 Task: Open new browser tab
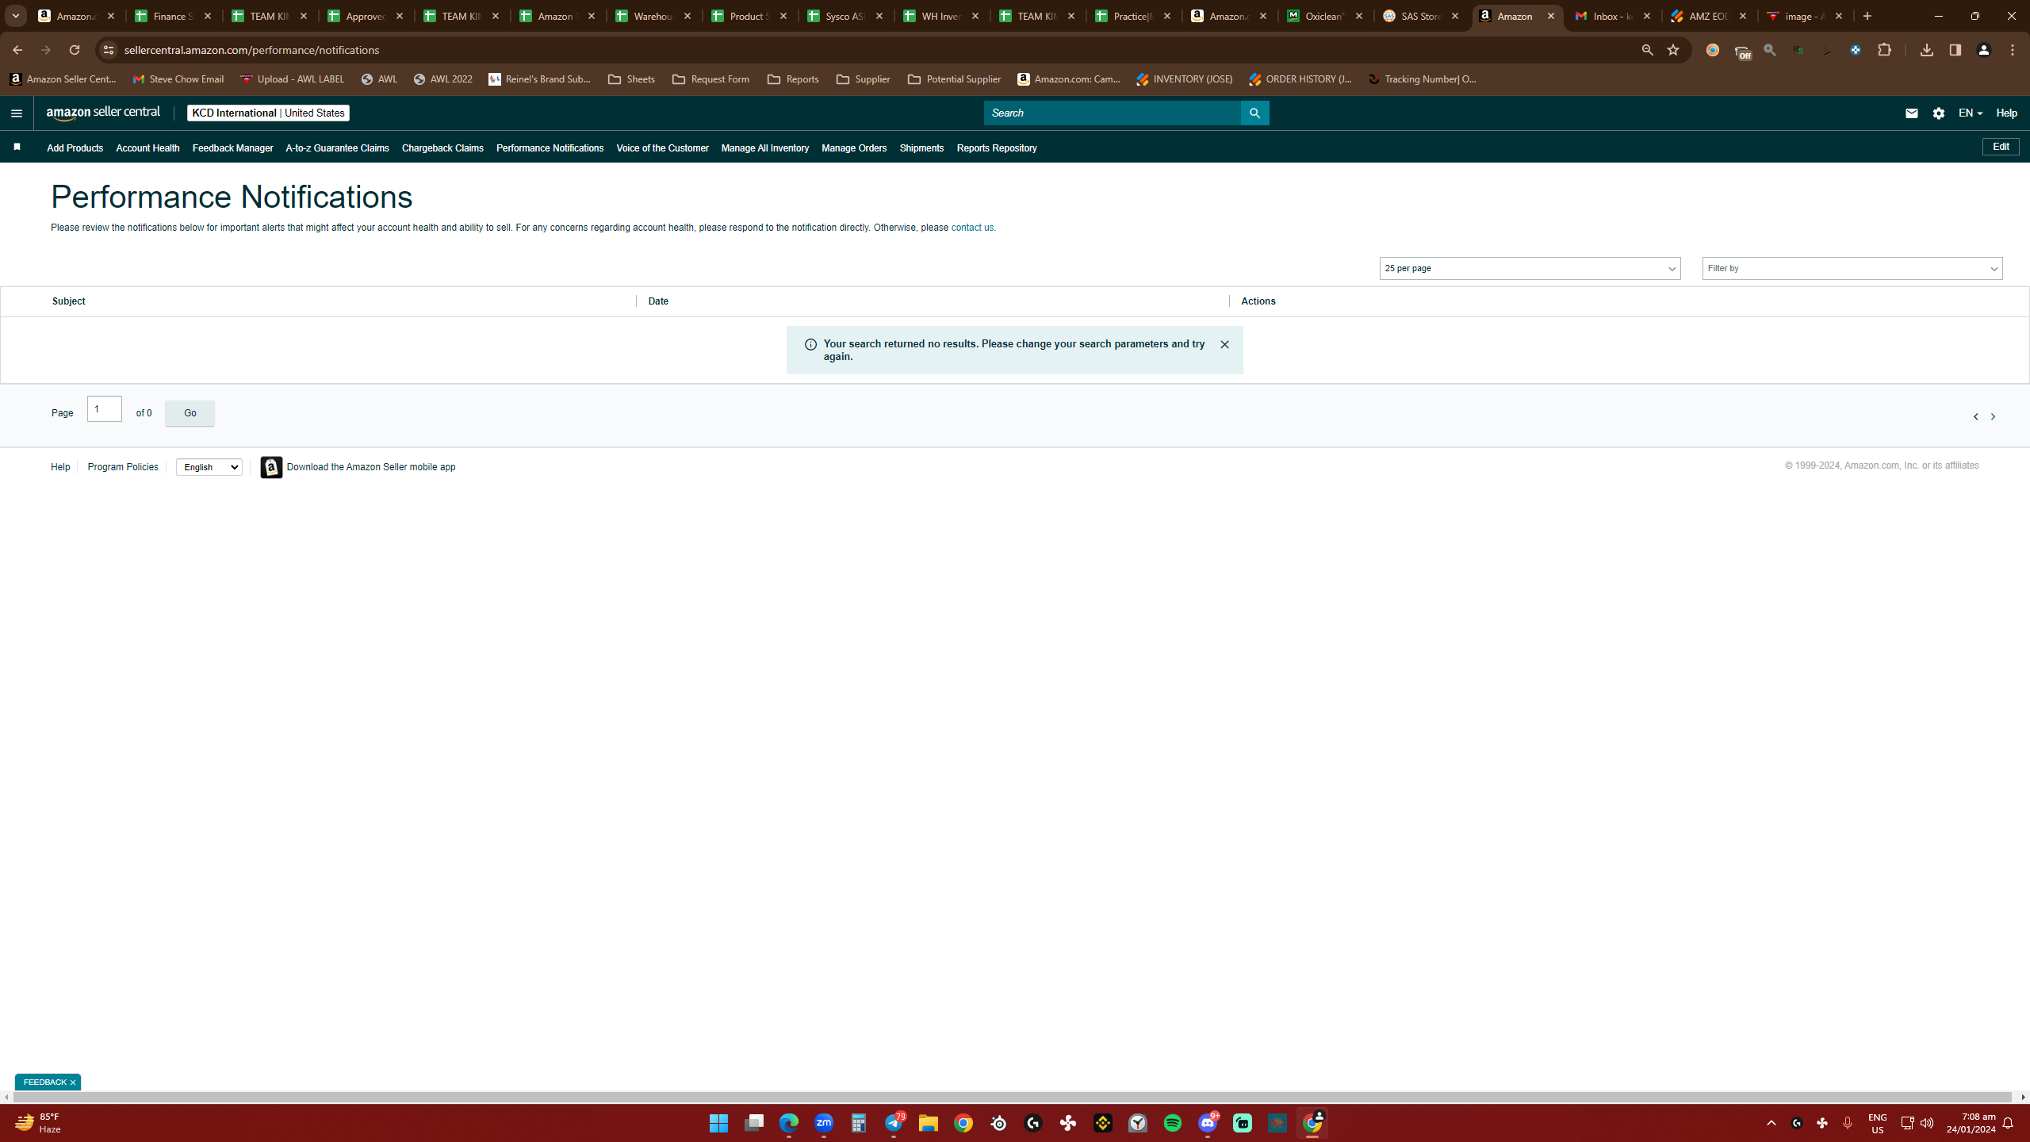1867,16
